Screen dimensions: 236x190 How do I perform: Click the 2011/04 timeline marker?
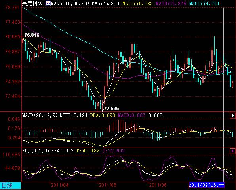point(59,185)
